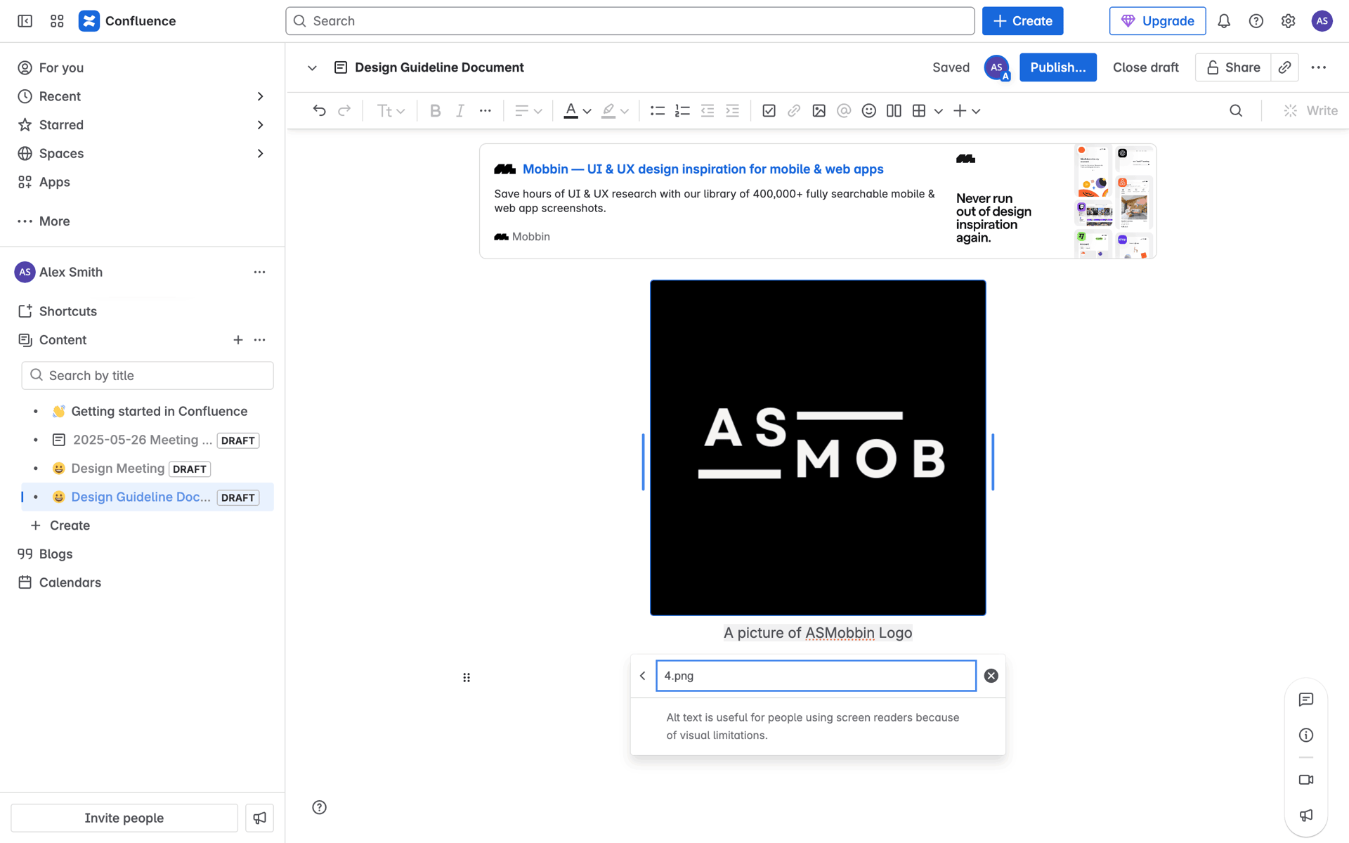
Task: Toggle bullet list
Action: [658, 110]
